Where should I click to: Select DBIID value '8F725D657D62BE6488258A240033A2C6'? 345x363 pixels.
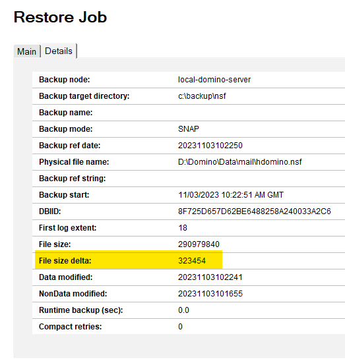[255, 211]
